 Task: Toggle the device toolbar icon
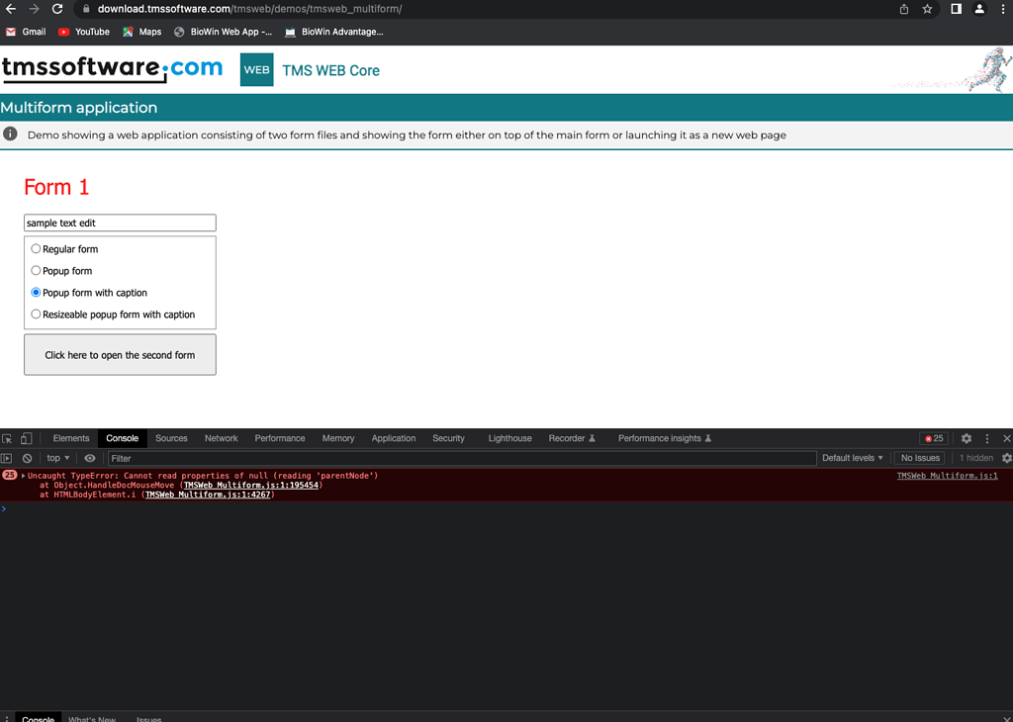point(26,437)
